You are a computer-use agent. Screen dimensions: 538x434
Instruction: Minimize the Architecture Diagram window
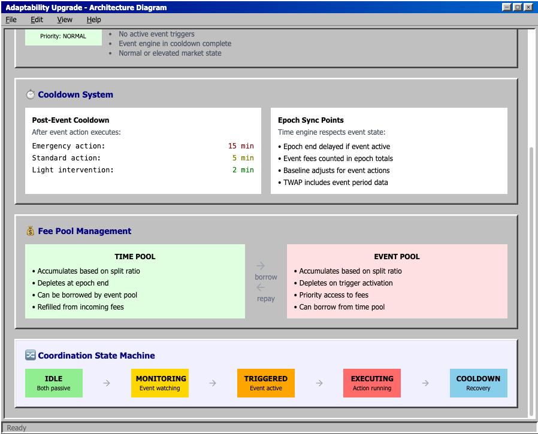(x=506, y=7)
